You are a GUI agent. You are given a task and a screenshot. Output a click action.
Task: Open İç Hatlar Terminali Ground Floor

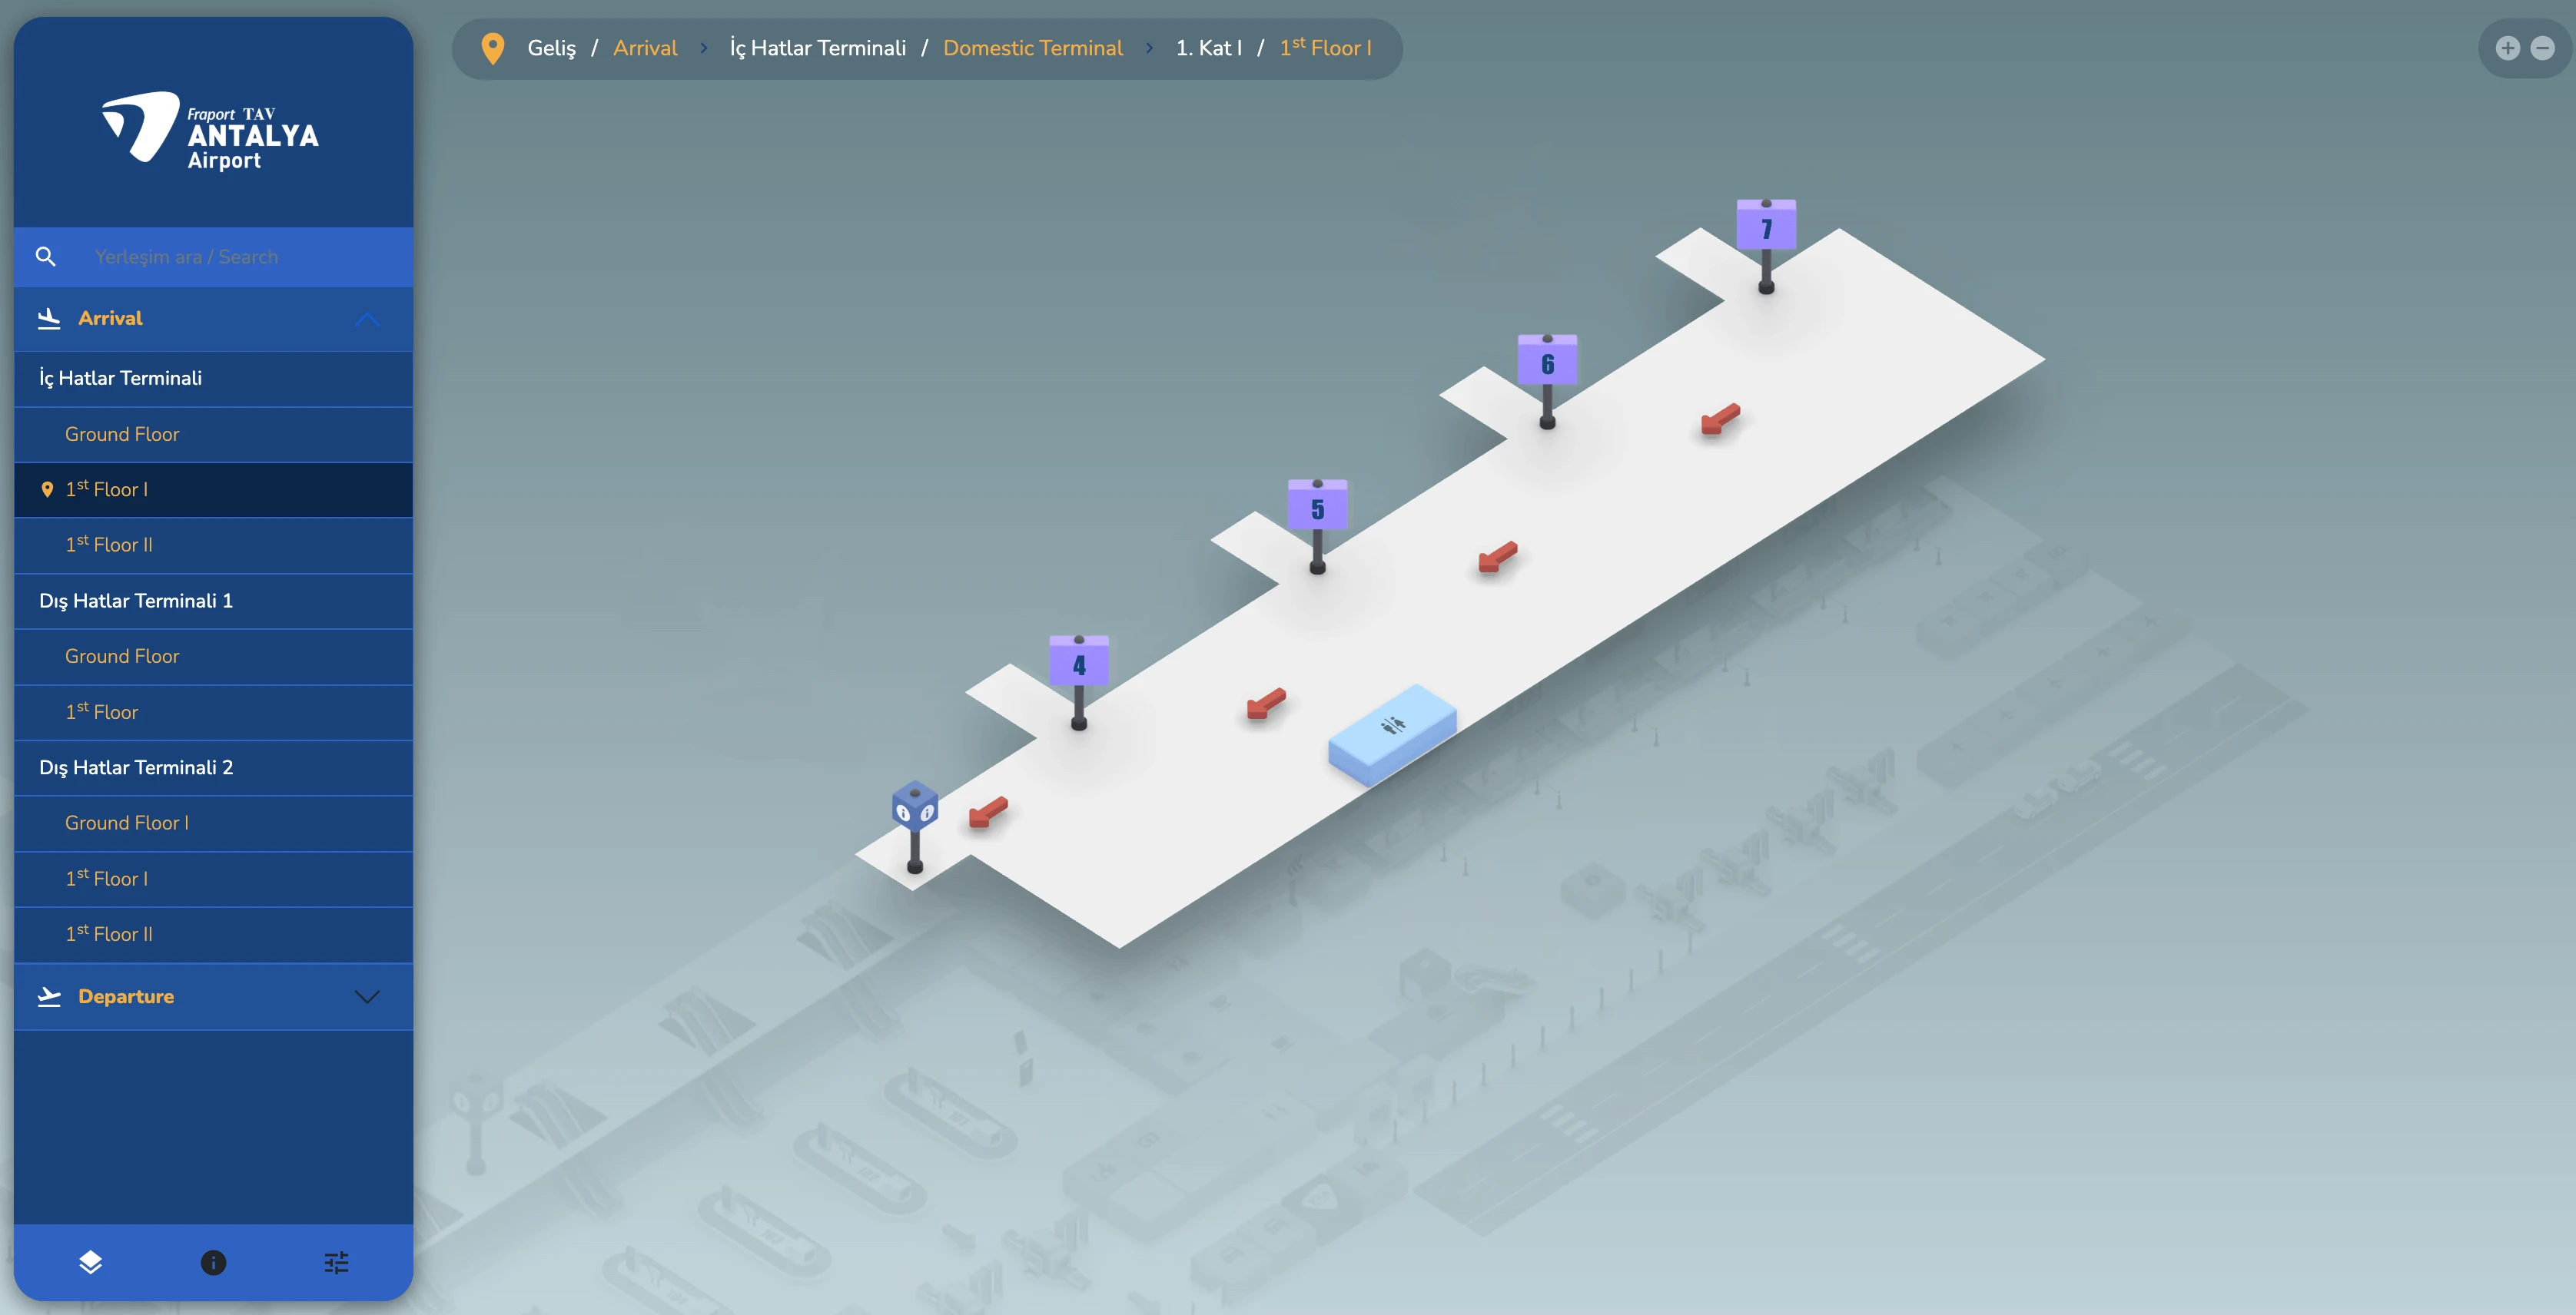point(122,435)
